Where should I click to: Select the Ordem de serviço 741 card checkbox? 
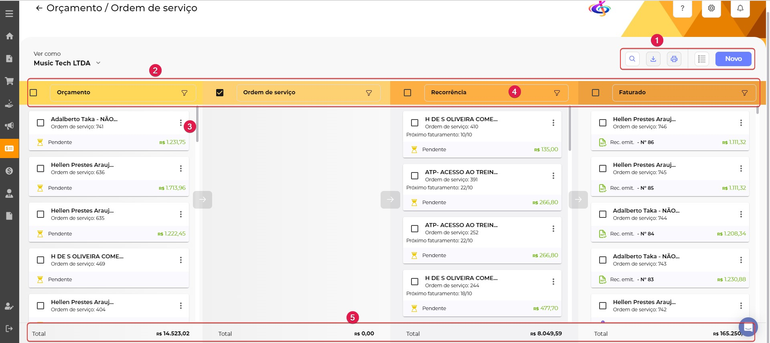41,123
